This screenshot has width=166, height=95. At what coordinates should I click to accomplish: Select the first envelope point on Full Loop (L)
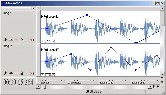click(47, 29)
